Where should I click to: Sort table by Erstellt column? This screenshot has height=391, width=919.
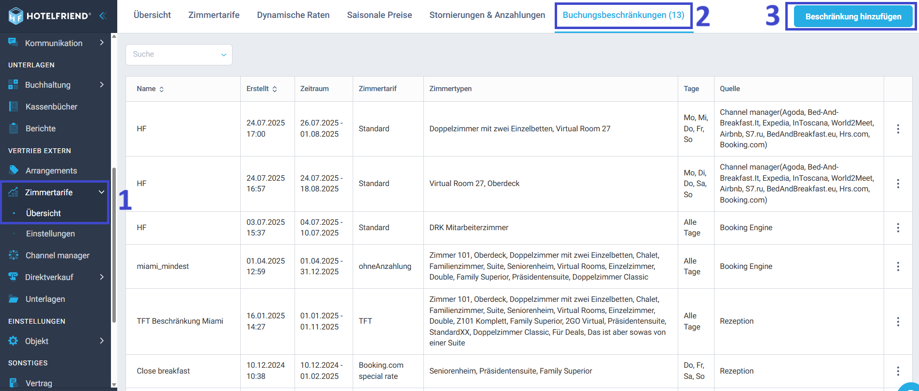point(275,89)
